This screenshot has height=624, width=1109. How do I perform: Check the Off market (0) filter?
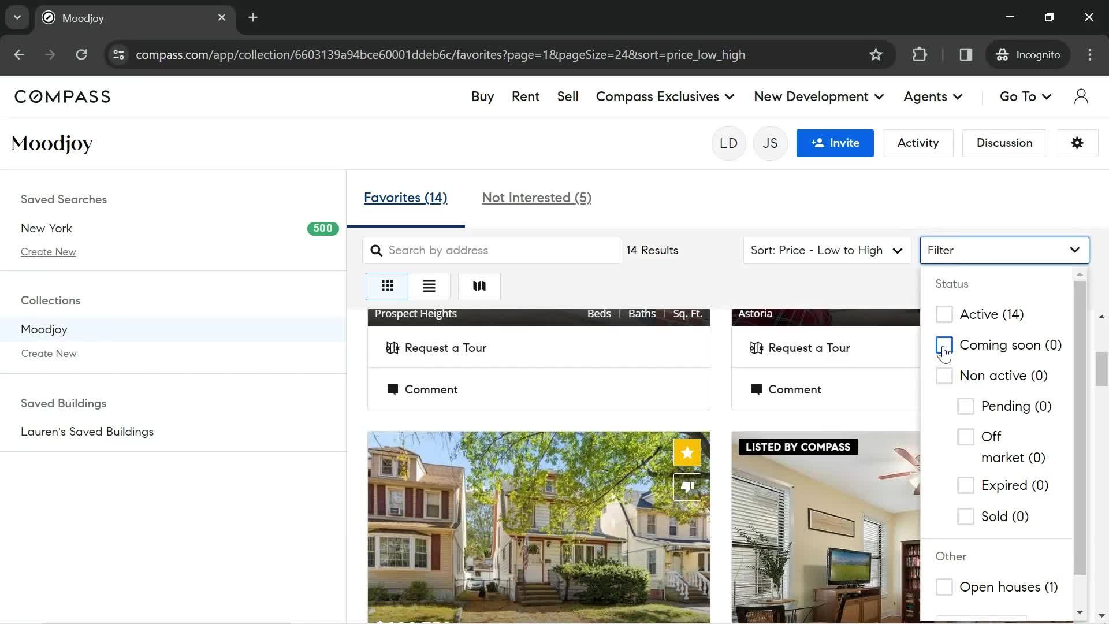click(965, 437)
